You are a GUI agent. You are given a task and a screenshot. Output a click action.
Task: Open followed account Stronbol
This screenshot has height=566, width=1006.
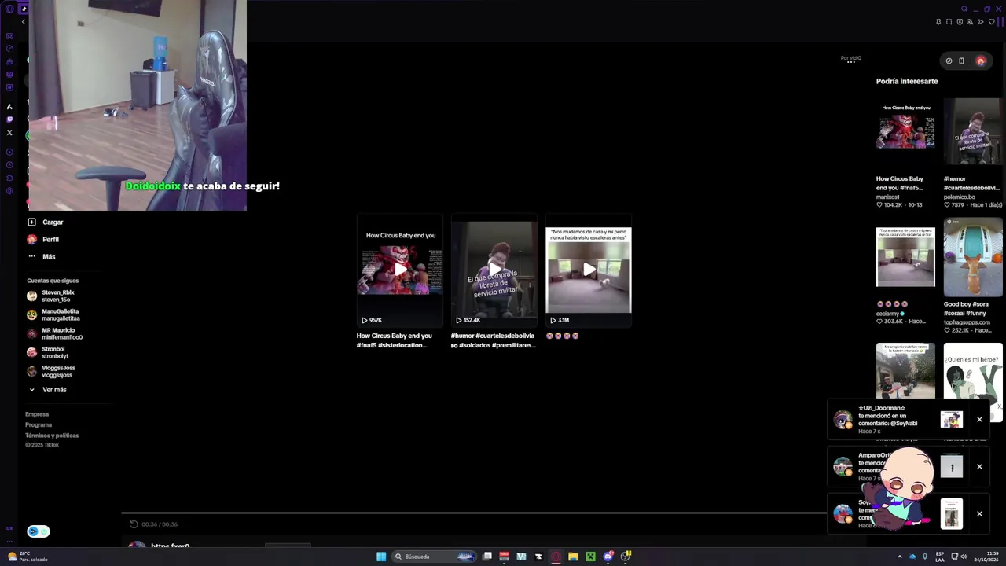coord(48,352)
